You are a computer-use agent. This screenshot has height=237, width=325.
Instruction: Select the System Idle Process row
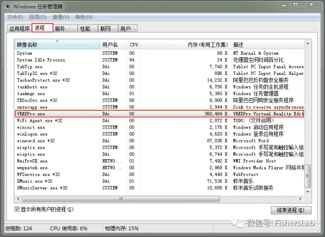[160, 60]
